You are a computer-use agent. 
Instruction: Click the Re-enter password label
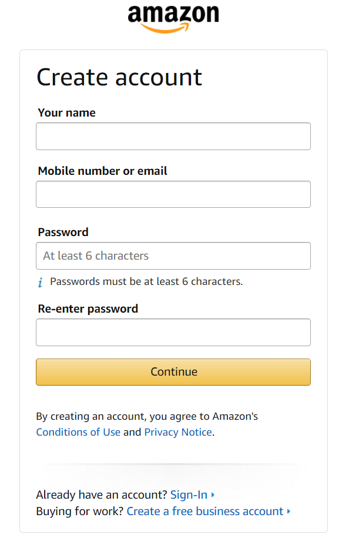point(88,309)
